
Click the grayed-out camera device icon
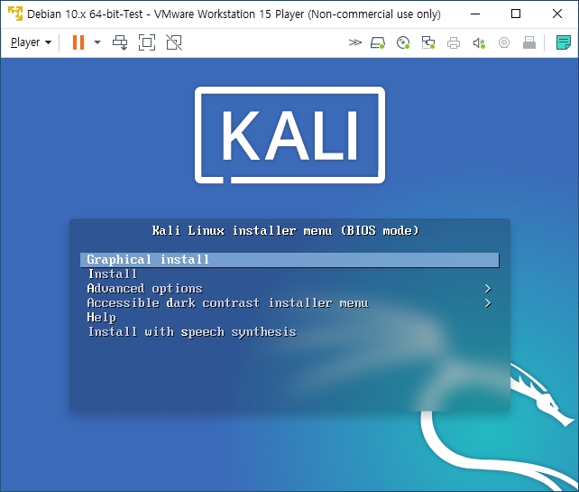(504, 42)
